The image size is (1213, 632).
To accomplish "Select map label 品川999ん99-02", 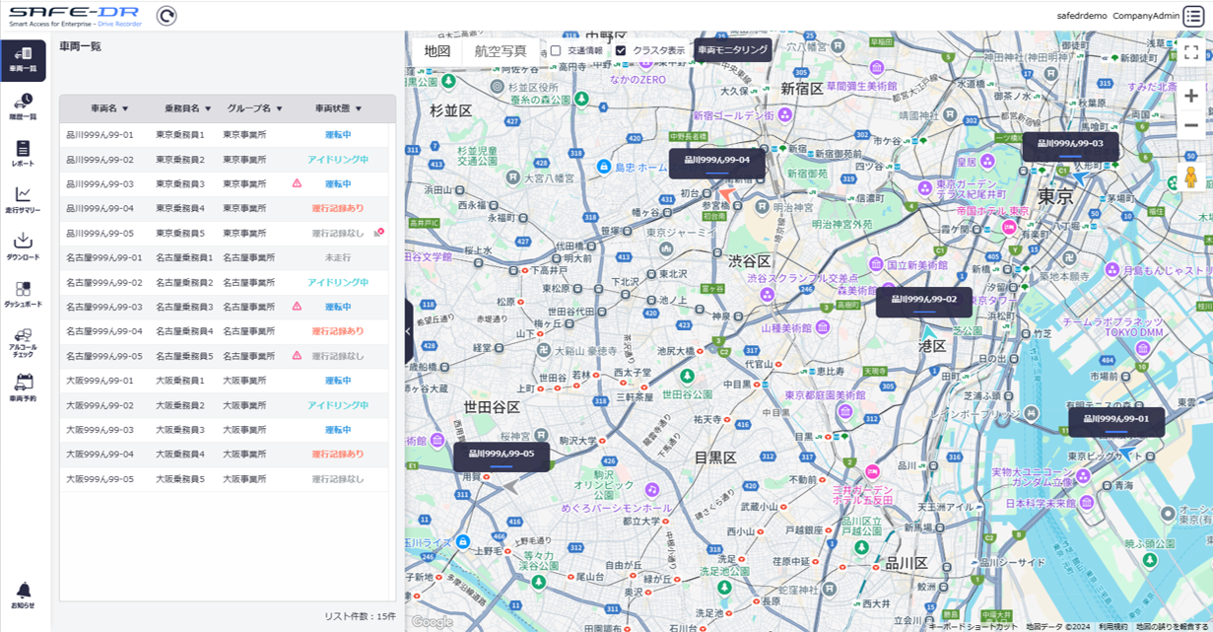I will (x=923, y=302).
